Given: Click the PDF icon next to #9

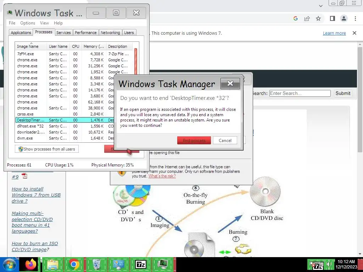Looking at the screenshot, I should click(x=24, y=176).
